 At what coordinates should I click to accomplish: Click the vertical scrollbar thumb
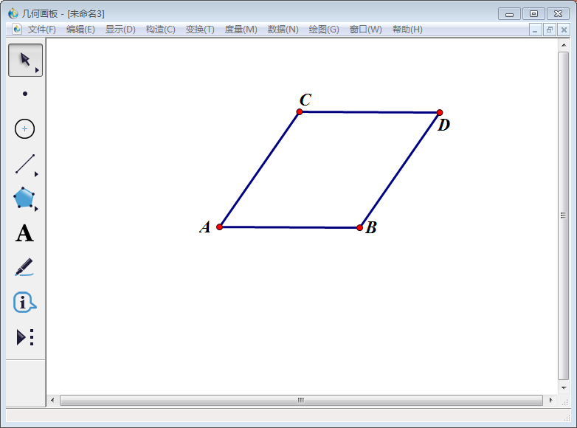tap(564, 215)
